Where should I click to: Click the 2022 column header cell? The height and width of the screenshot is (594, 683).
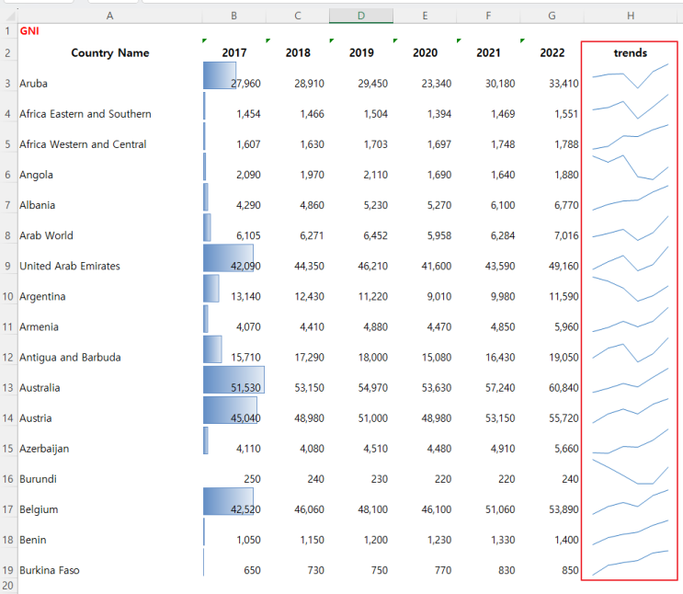[x=552, y=52]
